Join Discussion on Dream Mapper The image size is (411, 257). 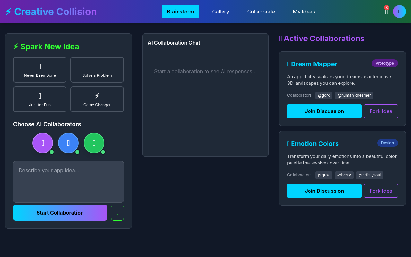(x=324, y=111)
